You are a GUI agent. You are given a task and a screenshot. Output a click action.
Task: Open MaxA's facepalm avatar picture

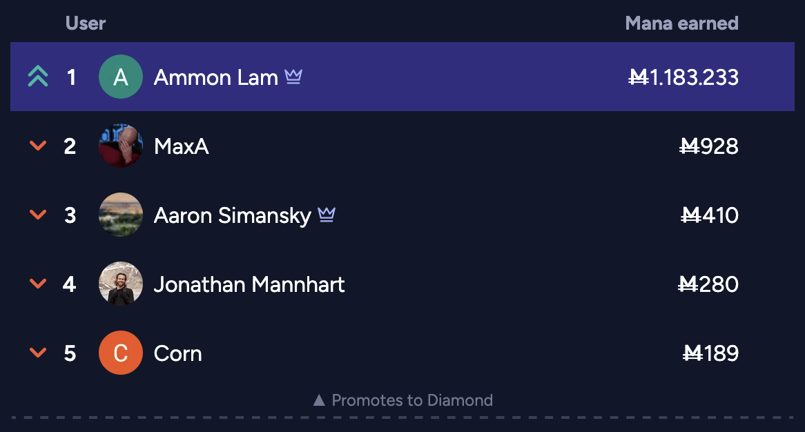point(121,146)
